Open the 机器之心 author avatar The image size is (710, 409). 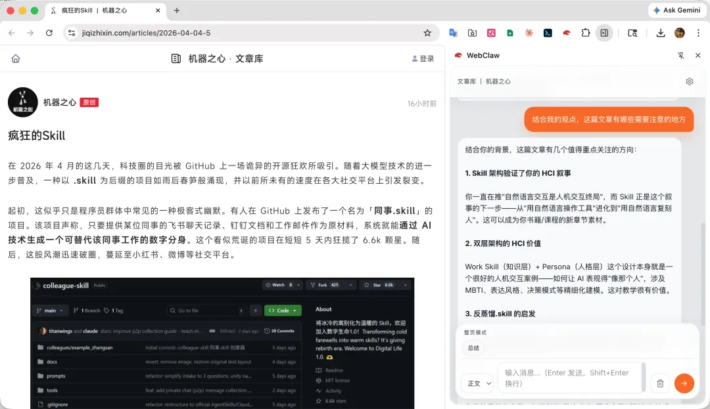22,102
